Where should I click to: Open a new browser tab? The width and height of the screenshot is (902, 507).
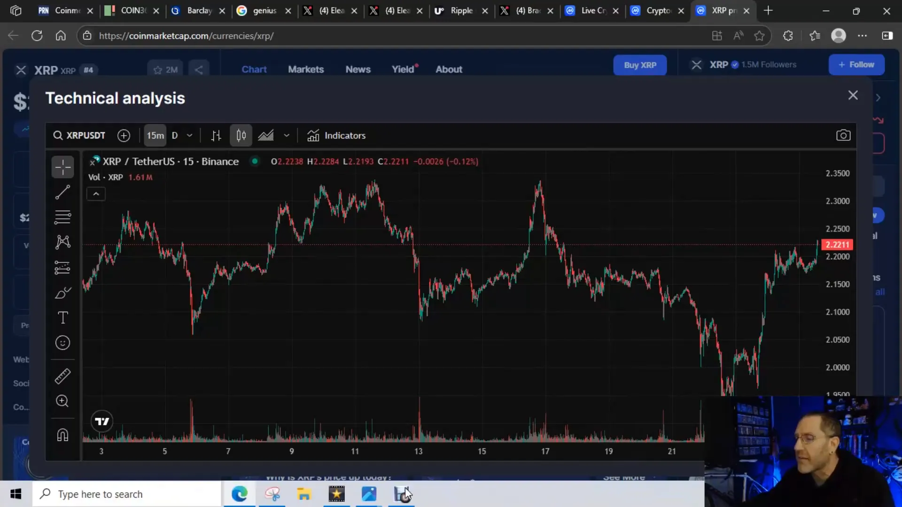point(768,10)
